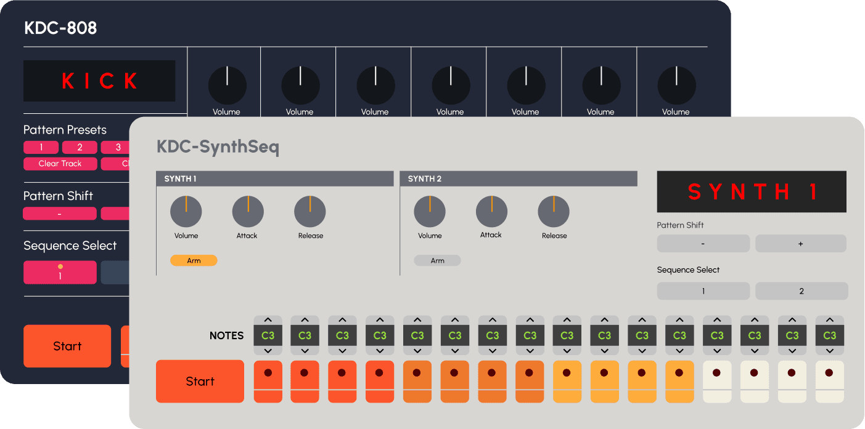This screenshot has height=429, width=865.
Task: Click Clear Track on the KDC-808
Action: tap(60, 164)
